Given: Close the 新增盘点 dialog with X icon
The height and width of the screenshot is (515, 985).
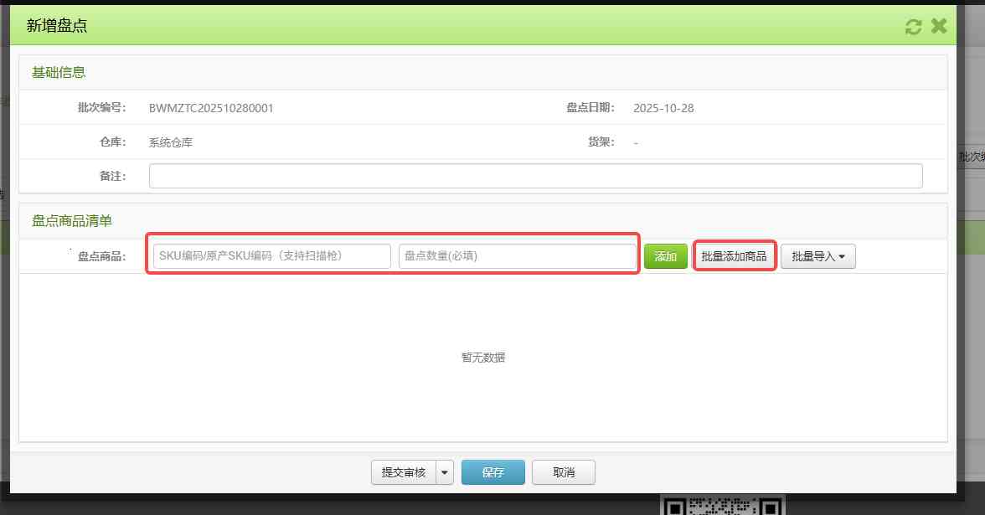Looking at the screenshot, I should pyautogui.click(x=939, y=26).
